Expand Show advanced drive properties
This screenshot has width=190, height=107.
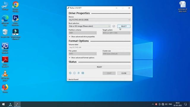(82, 37)
